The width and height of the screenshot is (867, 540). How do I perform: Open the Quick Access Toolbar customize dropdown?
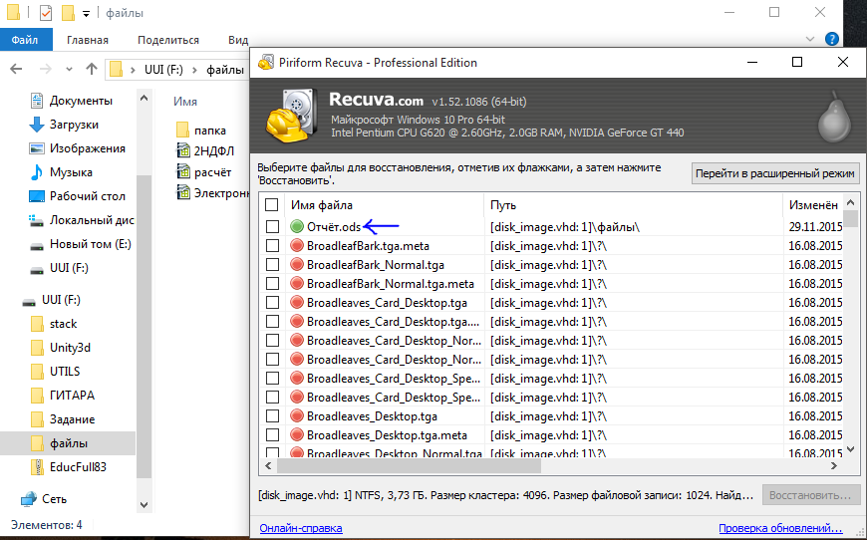[87, 14]
